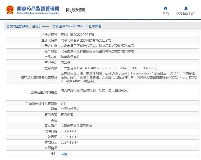Click the 结构及组成/主要组成成分 label
201x160 pixels.
coord(39,77)
